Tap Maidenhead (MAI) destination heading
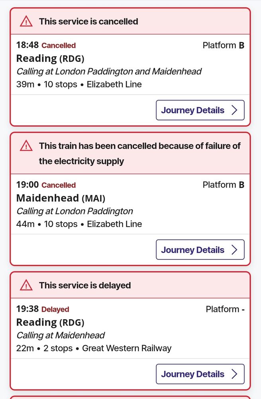261x399 pixels. (61, 198)
